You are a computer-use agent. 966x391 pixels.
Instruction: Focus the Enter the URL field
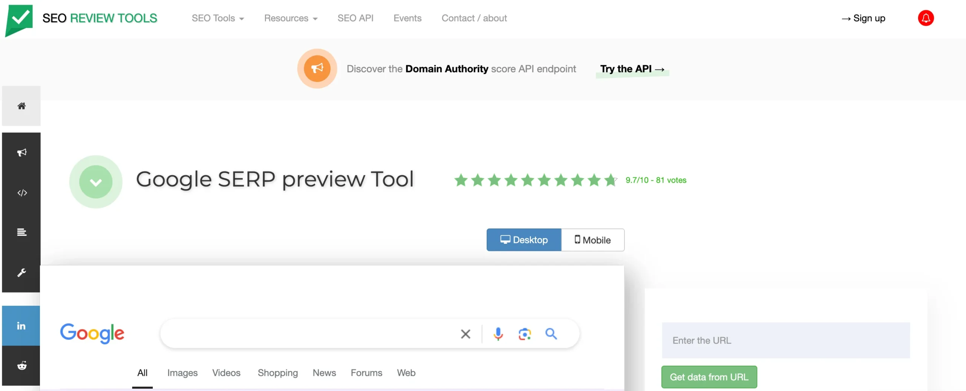786,340
